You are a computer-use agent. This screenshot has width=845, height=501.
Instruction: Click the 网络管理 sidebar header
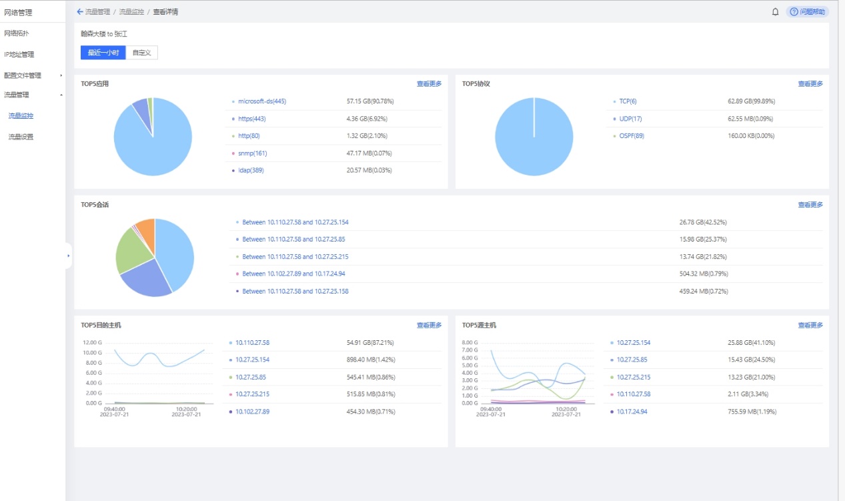18,12
